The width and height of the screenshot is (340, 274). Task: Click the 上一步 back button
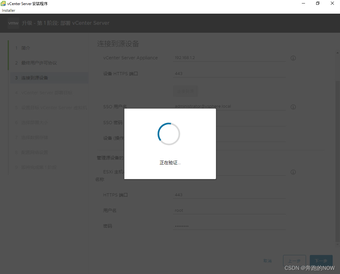pyautogui.click(x=294, y=261)
